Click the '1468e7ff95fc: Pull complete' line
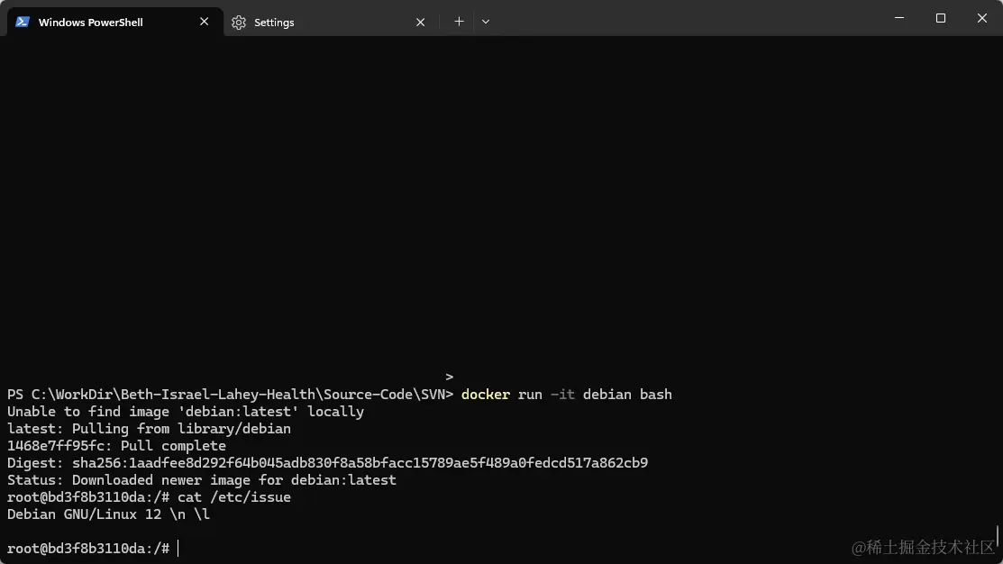This screenshot has height=564, width=1003. click(x=116, y=446)
